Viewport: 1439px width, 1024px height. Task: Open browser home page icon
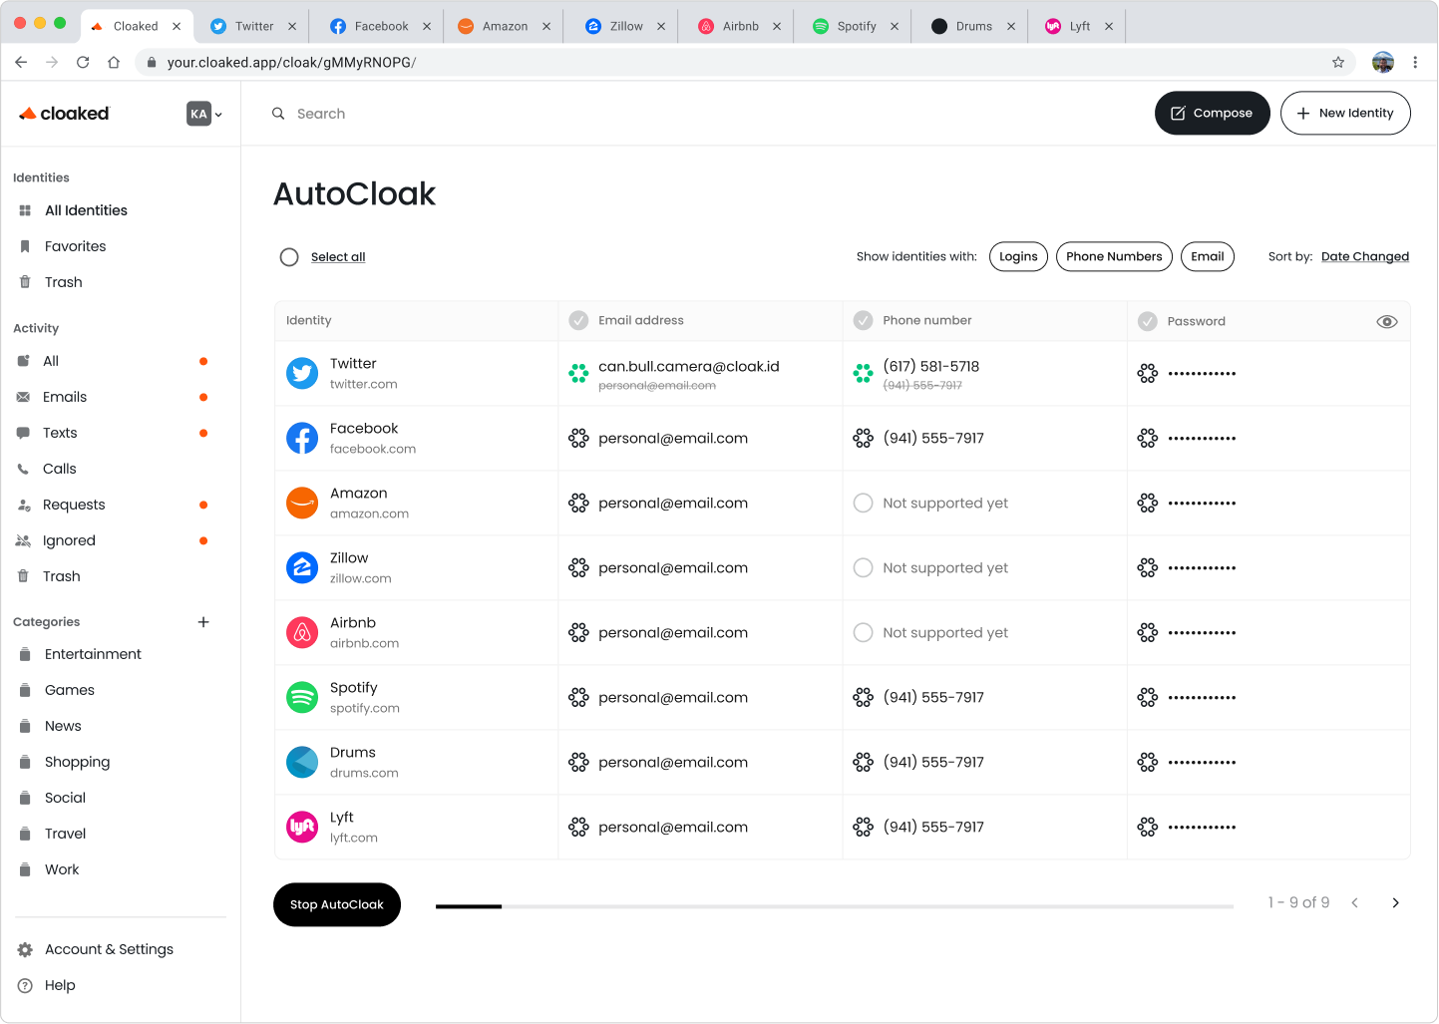coord(114,62)
